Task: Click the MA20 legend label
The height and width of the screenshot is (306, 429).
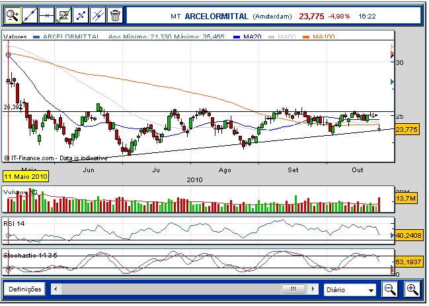Action: pos(253,36)
